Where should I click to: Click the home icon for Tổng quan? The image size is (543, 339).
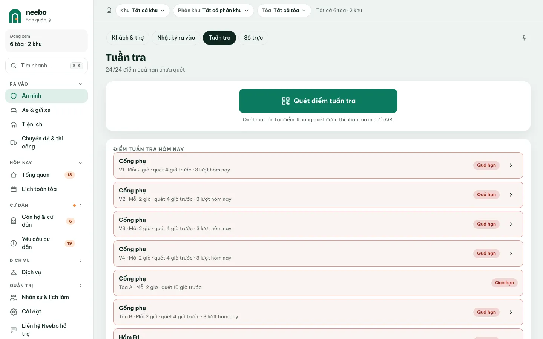coord(14,175)
